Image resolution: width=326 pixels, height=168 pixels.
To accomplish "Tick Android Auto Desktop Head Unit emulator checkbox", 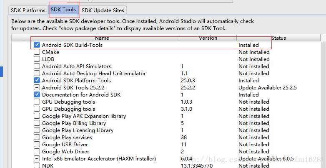I will [37, 73].
